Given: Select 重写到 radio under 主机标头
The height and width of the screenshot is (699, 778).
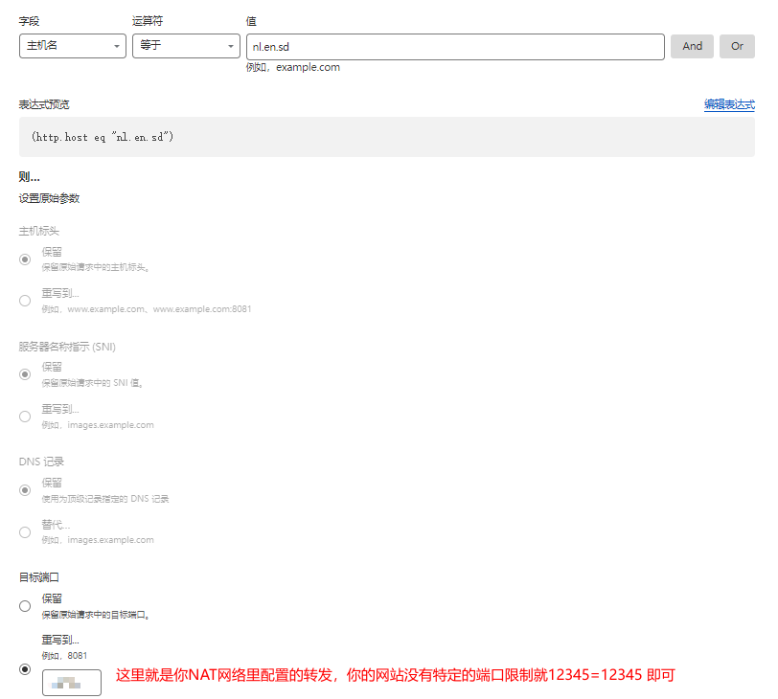Looking at the screenshot, I should click(x=25, y=301).
